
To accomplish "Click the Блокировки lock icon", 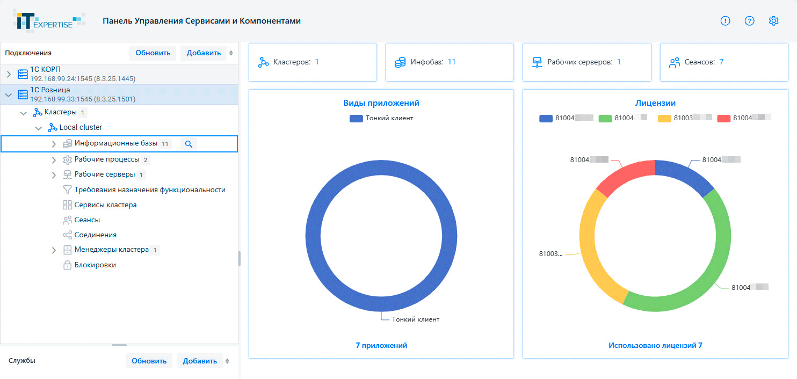I will (x=67, y=265).
